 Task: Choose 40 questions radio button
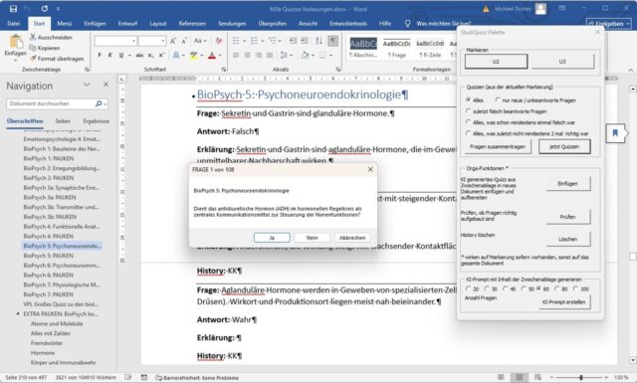pyautogui.click(x=505, y=288)
